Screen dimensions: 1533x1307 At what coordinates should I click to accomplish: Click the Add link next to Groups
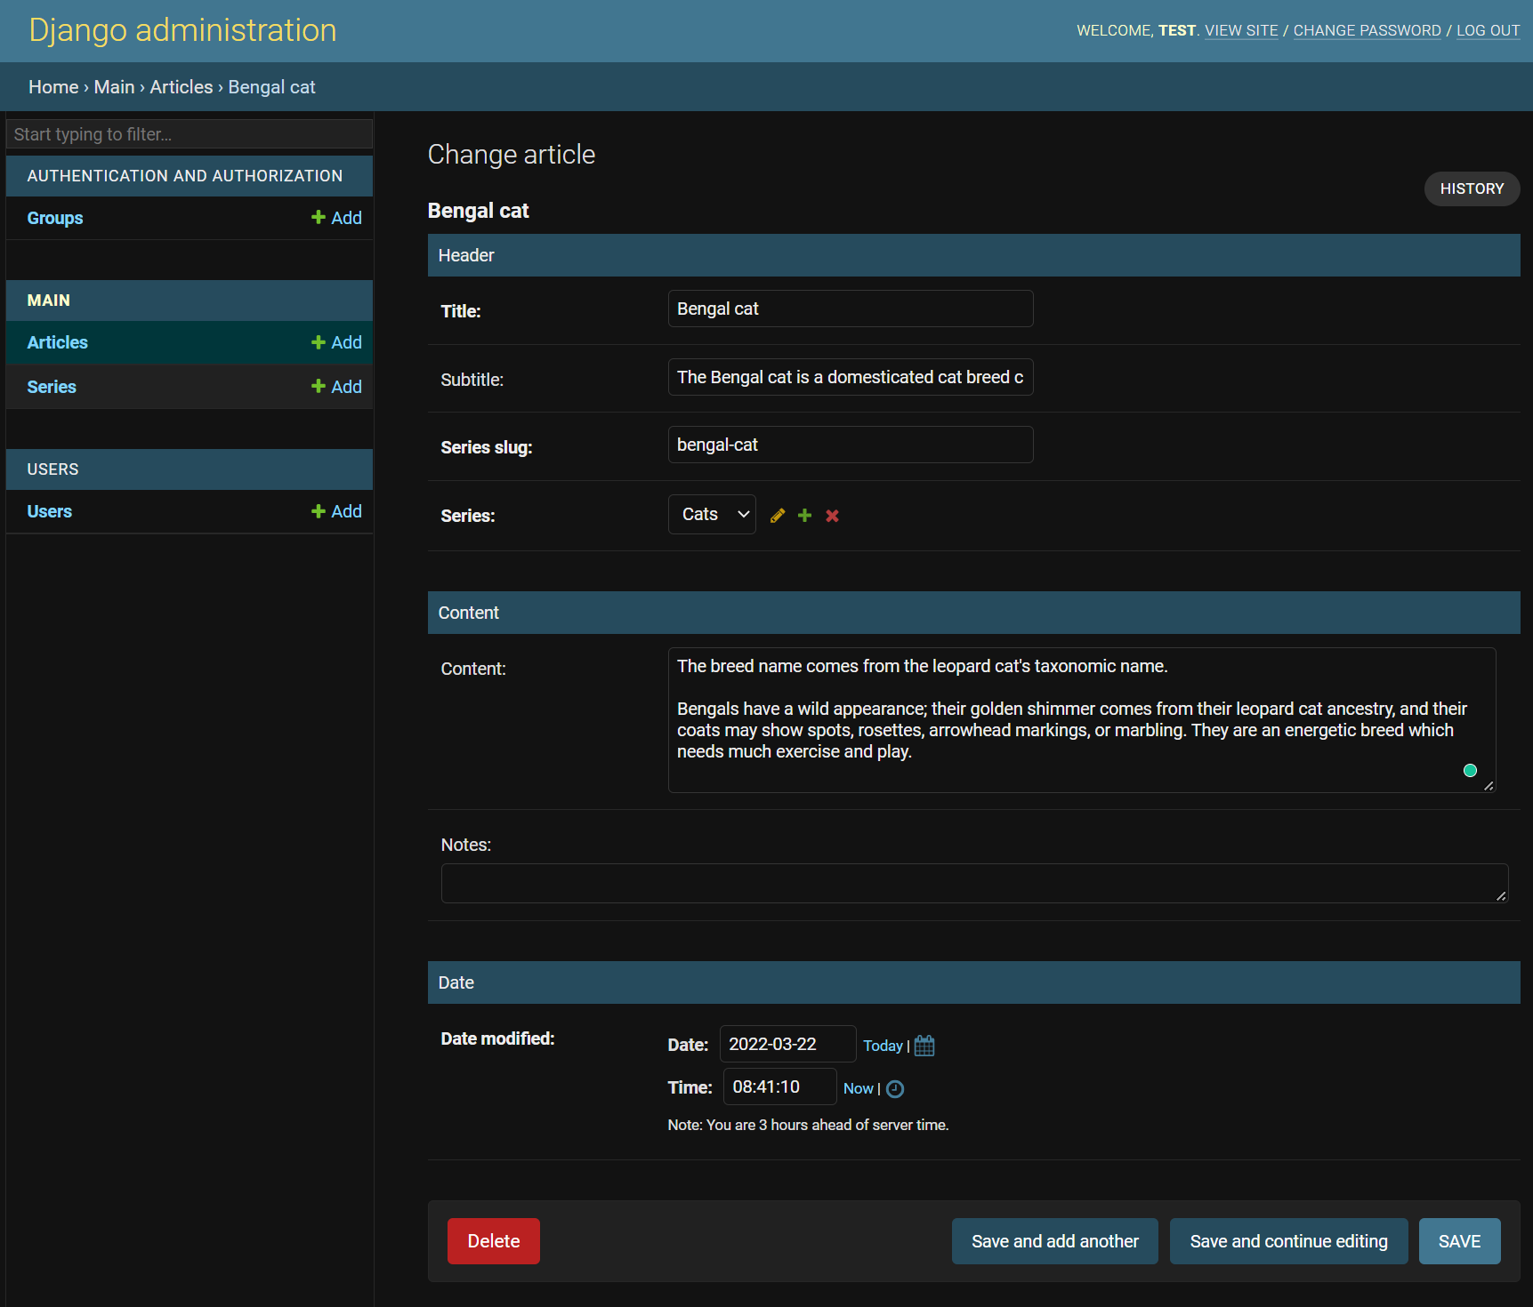[336, 218]
